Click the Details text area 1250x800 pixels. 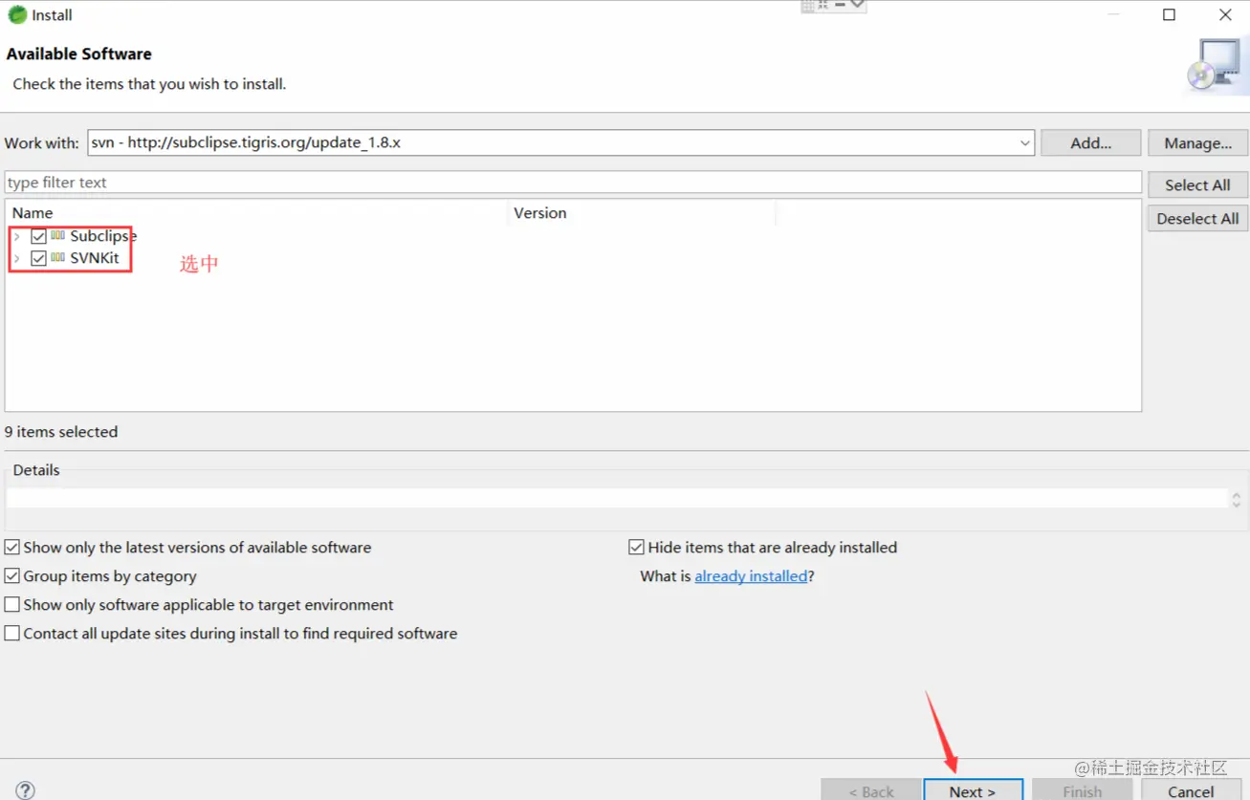617,498
